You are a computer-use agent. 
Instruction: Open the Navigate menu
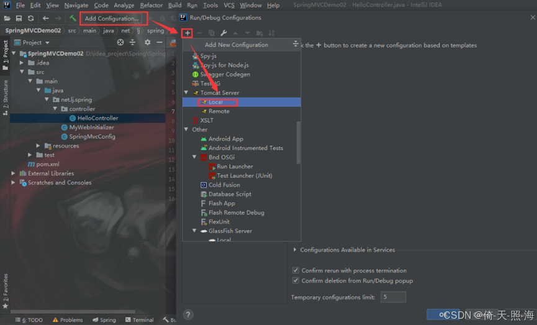(x=76, y=5)
